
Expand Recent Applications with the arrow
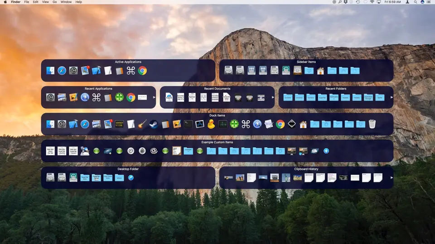pyautogui.click(x=154, y=98)
